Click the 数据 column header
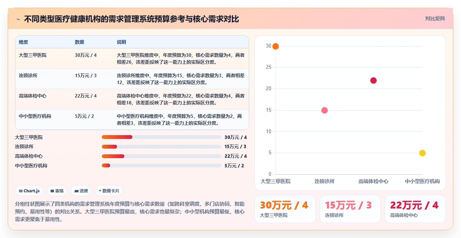461x238 pixels. click(79, 42)
